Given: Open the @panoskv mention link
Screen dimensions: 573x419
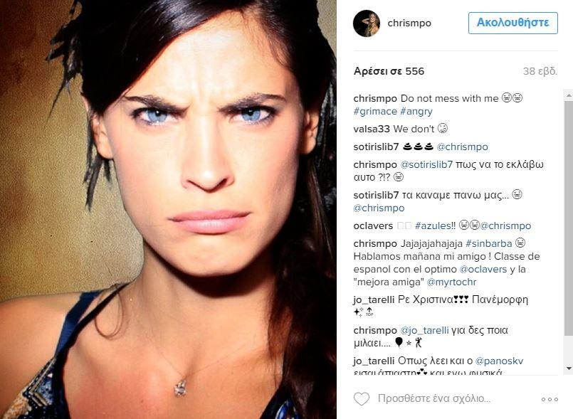Looking at the screenshot, I should pos(499,361).
